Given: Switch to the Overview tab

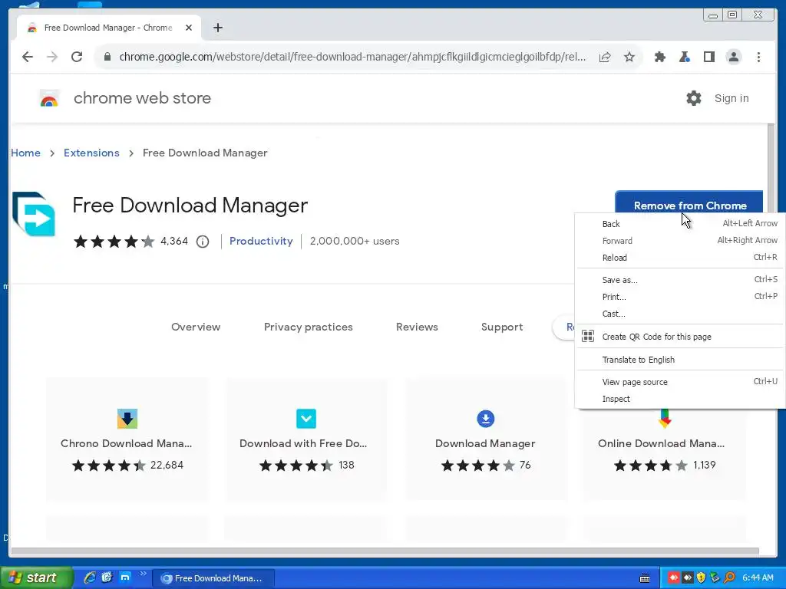Looking at the screenshot, I should tap(196, 327).
